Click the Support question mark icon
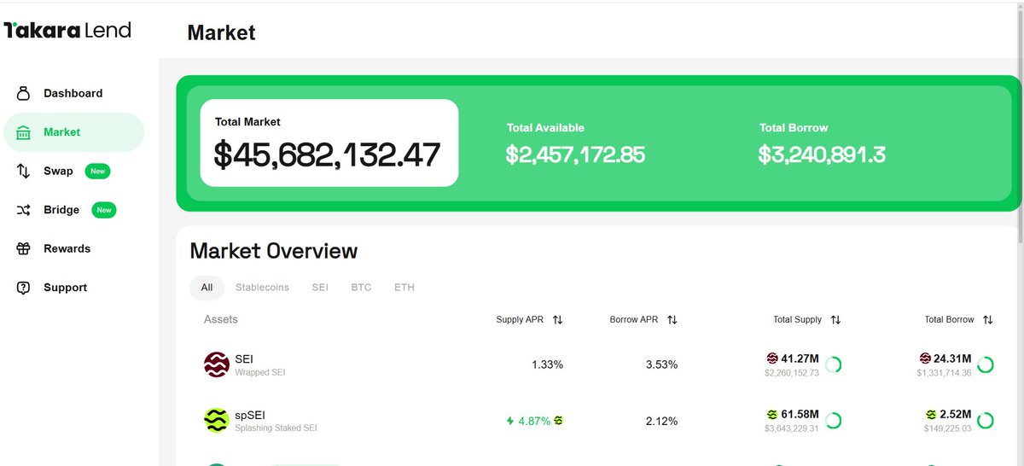Screen dimensions: 1024x466 tap(24, 288)
